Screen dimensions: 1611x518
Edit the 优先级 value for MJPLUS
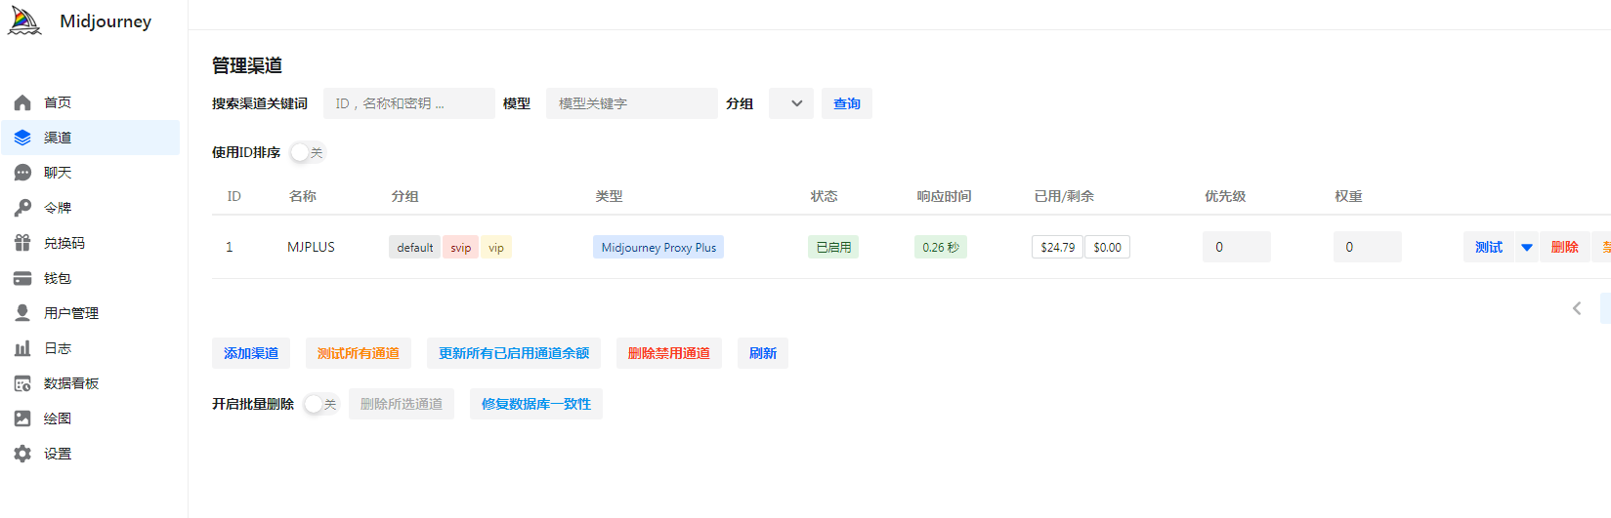tap(1237, 247)
